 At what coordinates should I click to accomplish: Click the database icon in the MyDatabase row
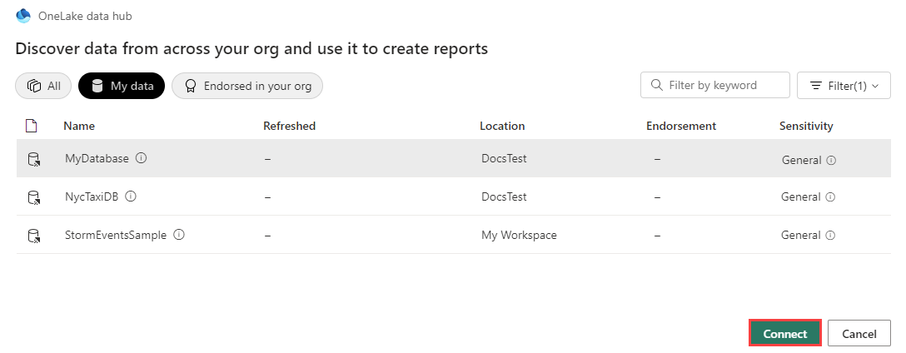coord(33,159)
